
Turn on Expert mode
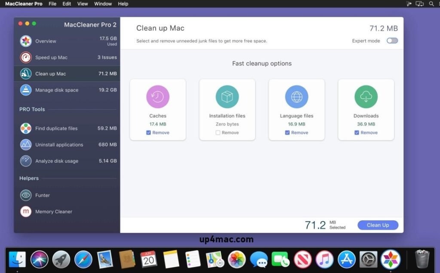[x=392, y=40]
